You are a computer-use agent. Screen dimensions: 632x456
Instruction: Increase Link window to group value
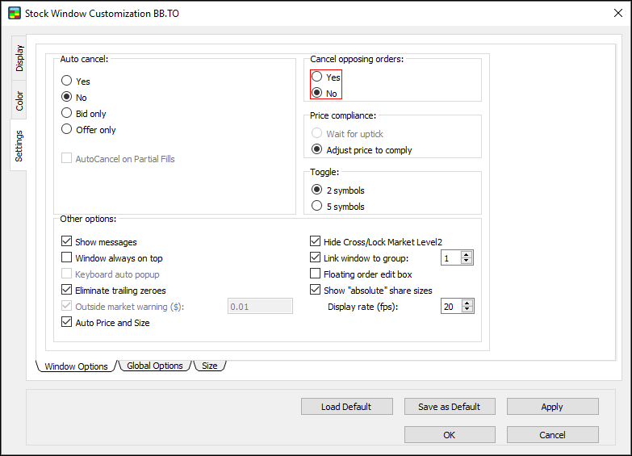[x=467, y=255]
